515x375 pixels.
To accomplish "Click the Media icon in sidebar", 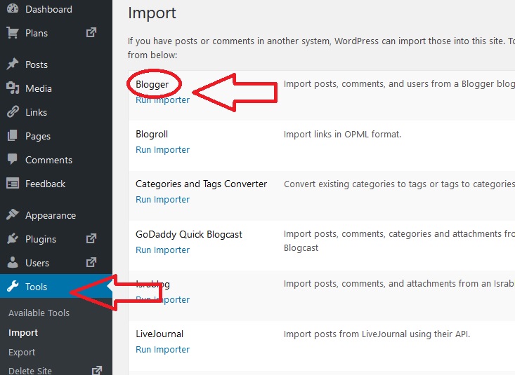I will 13,88.
